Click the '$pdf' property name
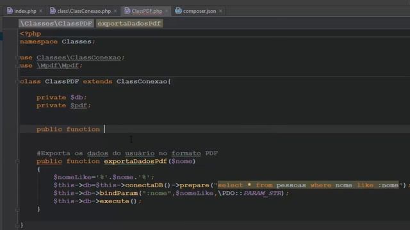This screenshot has height=230, width=410. click(79, 105)
